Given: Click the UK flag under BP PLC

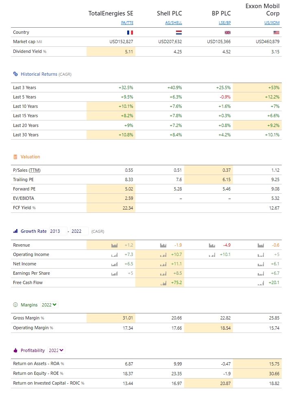Looking at the screenshot, I should [228, 33].
